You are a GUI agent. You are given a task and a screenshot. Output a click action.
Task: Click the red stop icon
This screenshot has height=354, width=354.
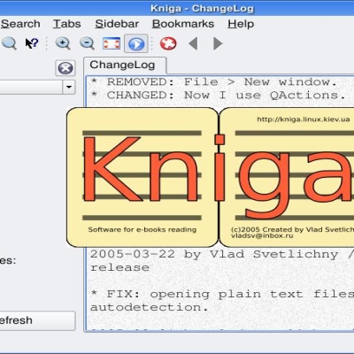[x=168, y=43]
